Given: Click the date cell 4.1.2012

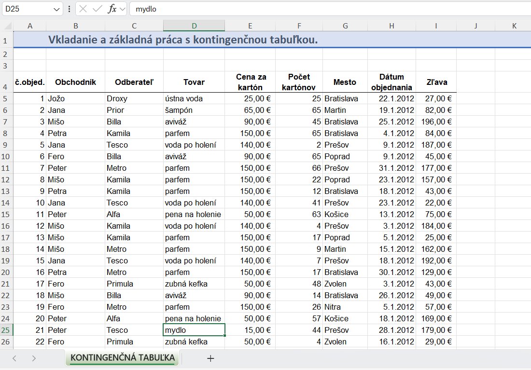Looking at the screenshot, I should click(391, 133).
